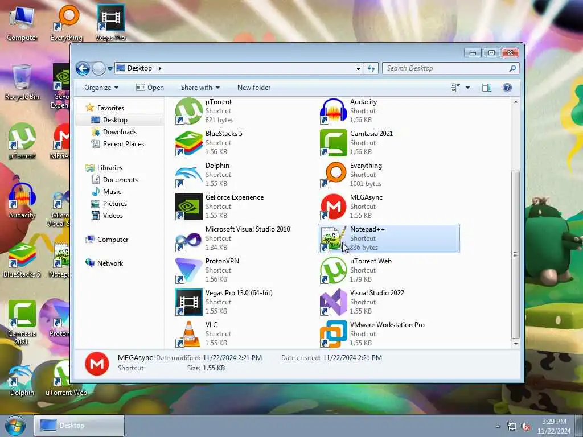Open Explorer Help button
This screenshot has width=583, height=437.
coord(507,88)
